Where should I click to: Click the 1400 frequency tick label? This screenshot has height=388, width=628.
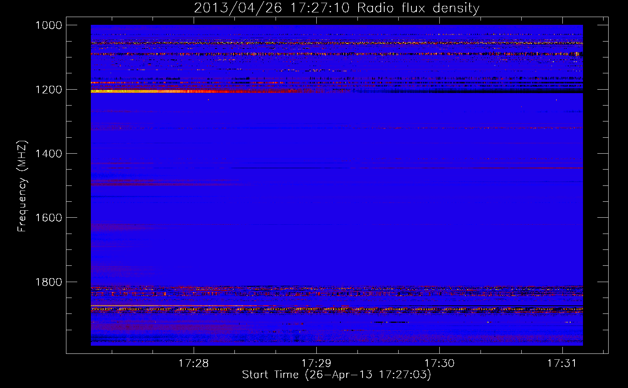coord(49,154)
